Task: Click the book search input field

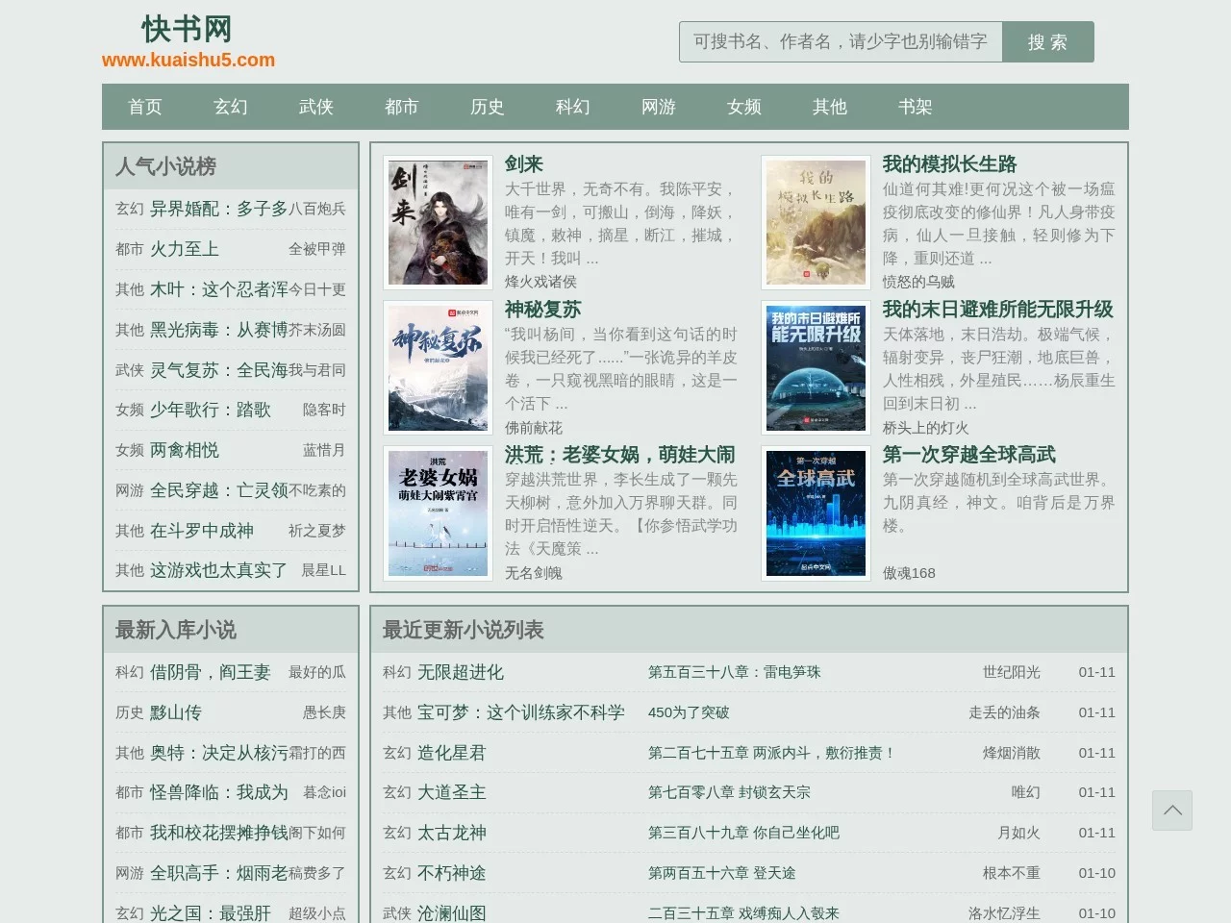Action: pos(840,41)
